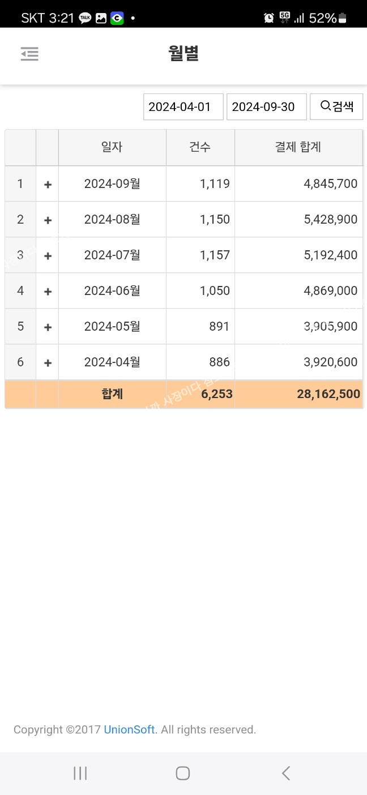This screenshot has height=795, width=367.
Task: Tap the battery status icon
Action: point(342,18)
